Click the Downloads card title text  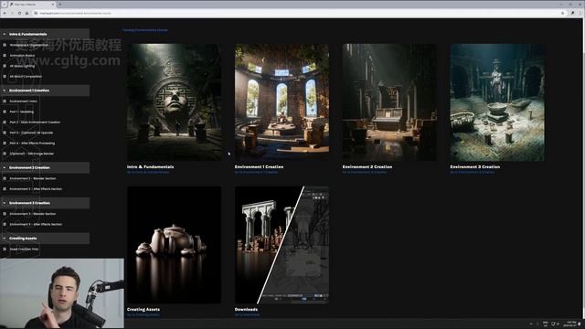point(246,309)
